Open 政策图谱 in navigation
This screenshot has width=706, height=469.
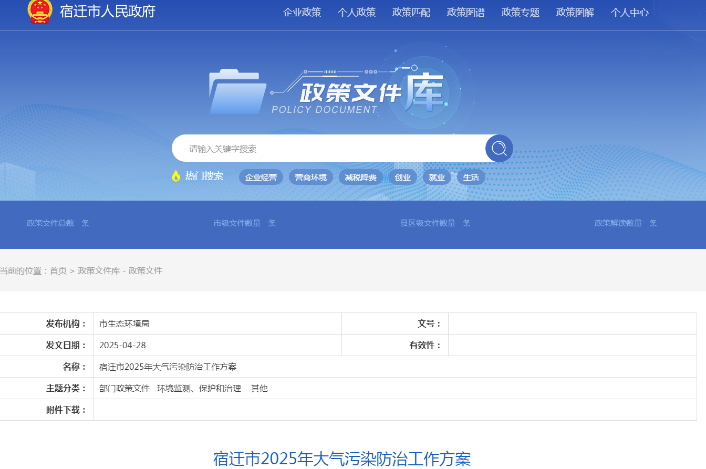click(x=466, y=13)
